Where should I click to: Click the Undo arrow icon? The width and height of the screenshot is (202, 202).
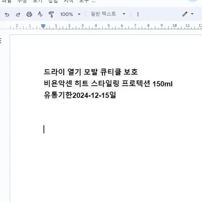7,14
